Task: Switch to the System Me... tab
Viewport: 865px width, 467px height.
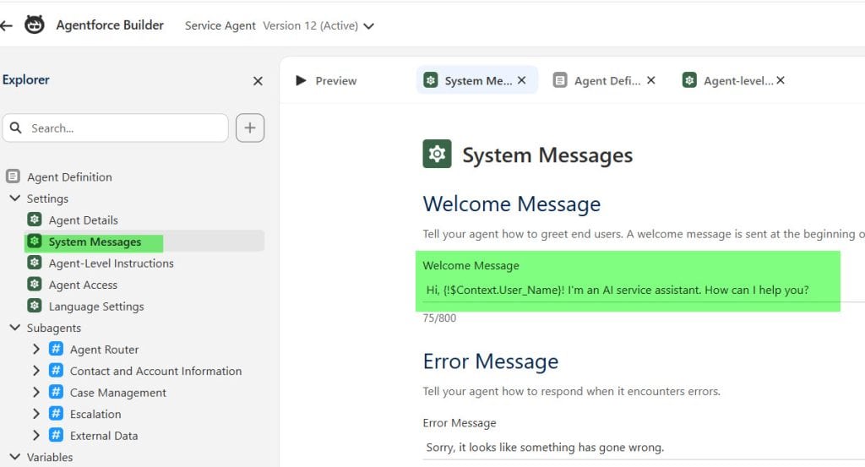Action: 478,80
